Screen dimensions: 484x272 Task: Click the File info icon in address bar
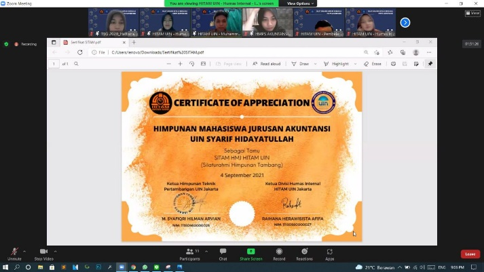tap(98, 52)
